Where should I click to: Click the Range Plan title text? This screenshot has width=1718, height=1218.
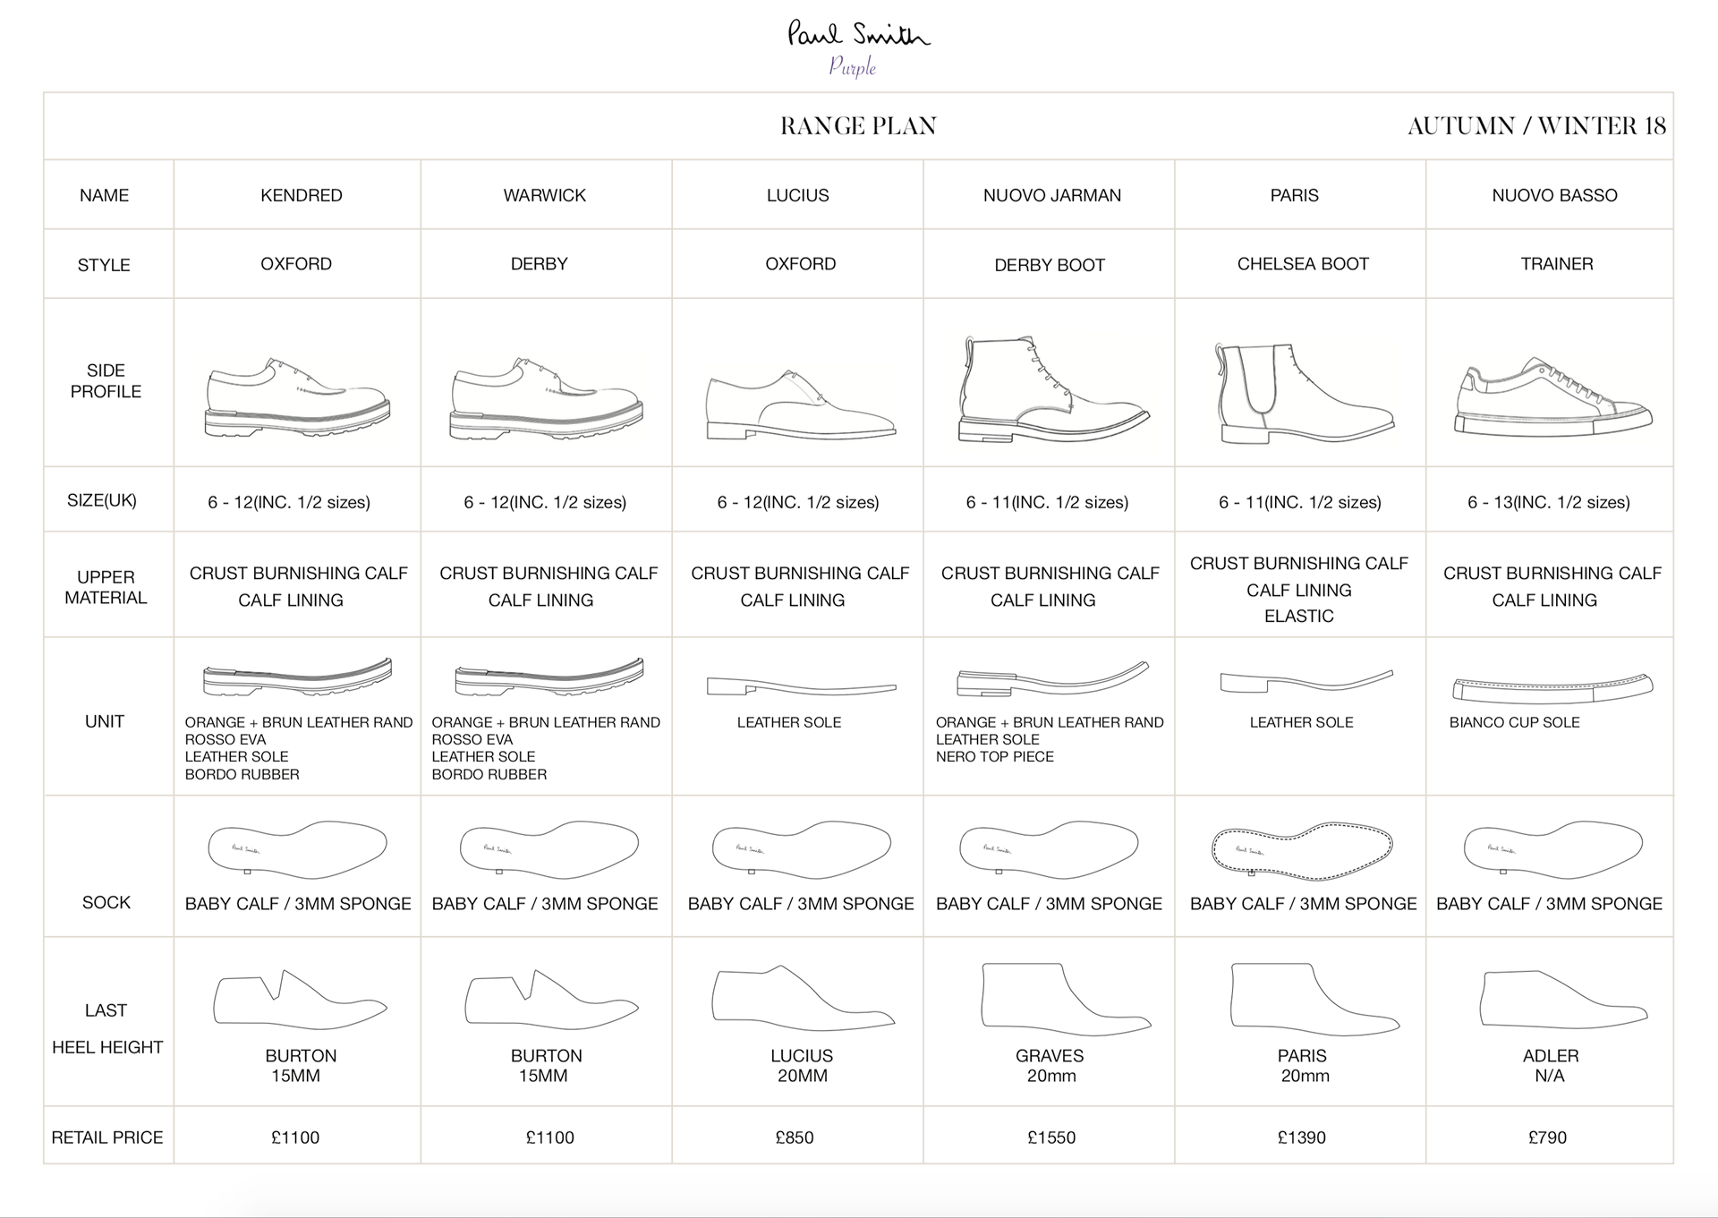tap(858, 126)
